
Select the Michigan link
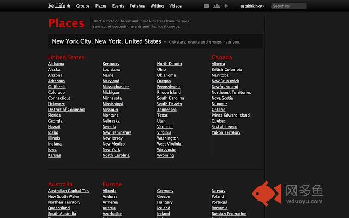(x=111, y=92)
